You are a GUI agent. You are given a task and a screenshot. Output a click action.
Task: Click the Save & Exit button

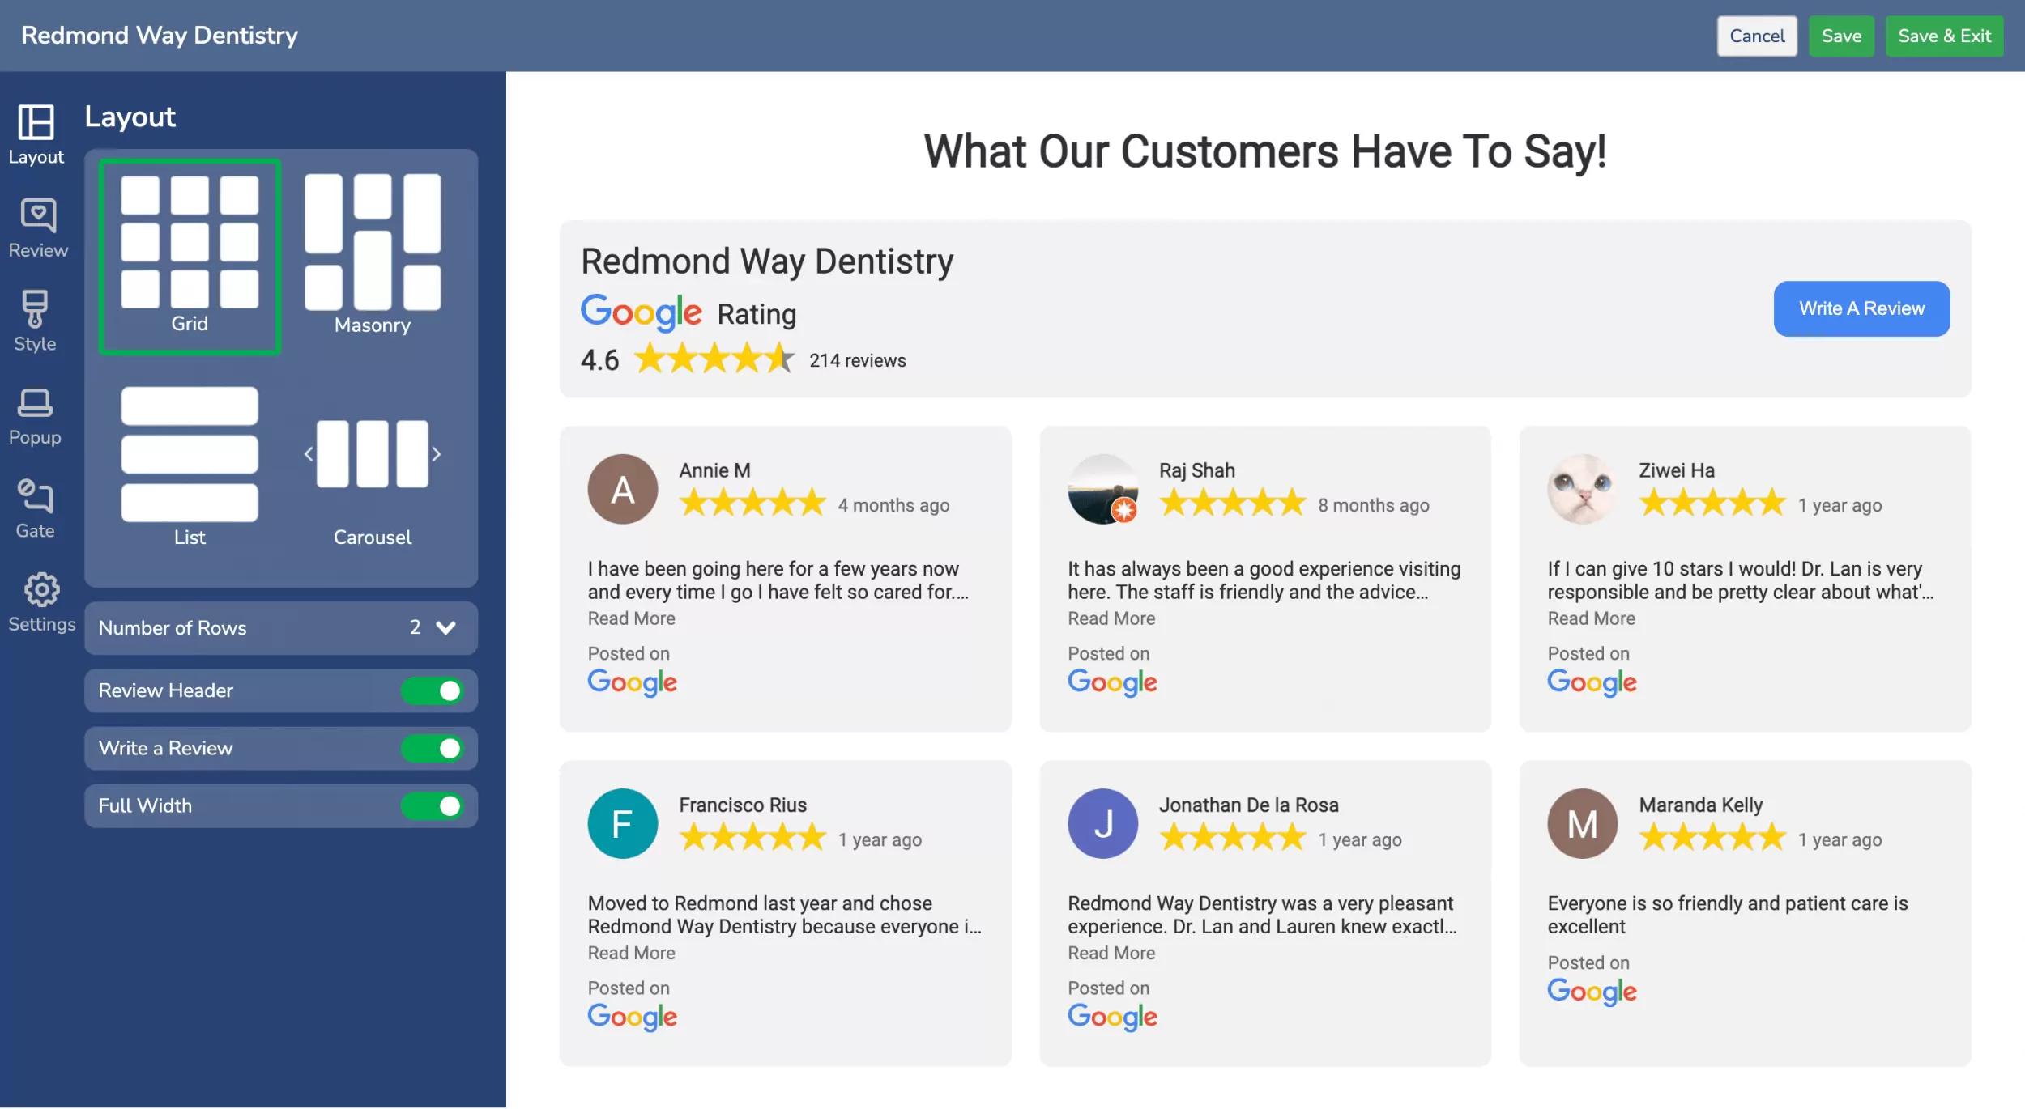click(1943, 36)
